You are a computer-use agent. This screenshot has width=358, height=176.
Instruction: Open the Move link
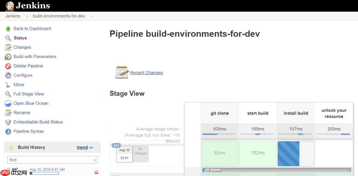pos(19,85)
